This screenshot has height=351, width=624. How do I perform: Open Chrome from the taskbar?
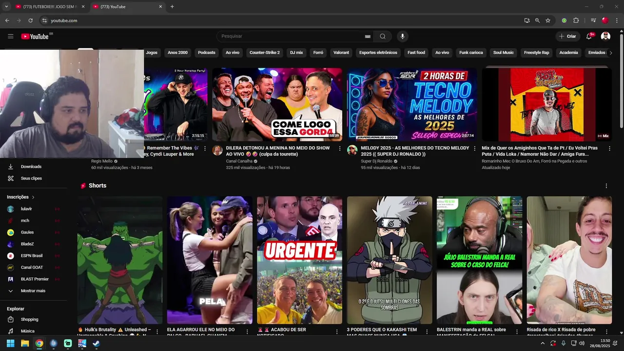pyautogui.click(x=39, y=343)
